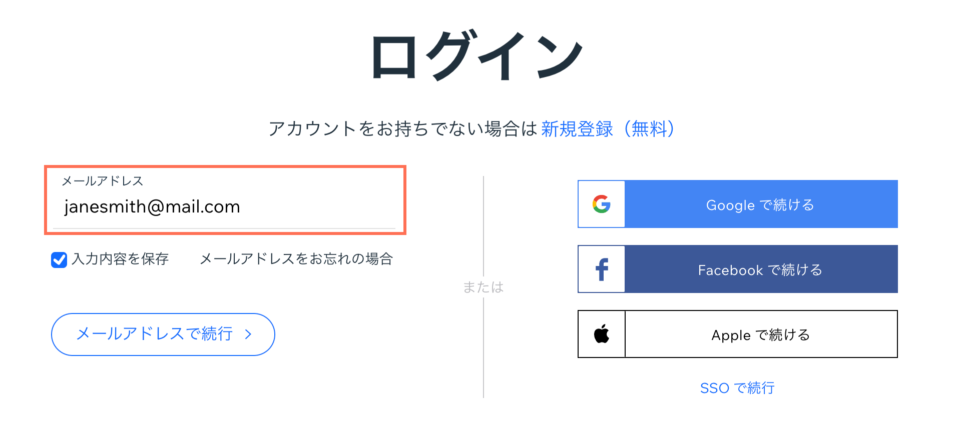Click the ログイン page heading
The width and height of the screenshot is (953, 433).
(x=476, y=55)
